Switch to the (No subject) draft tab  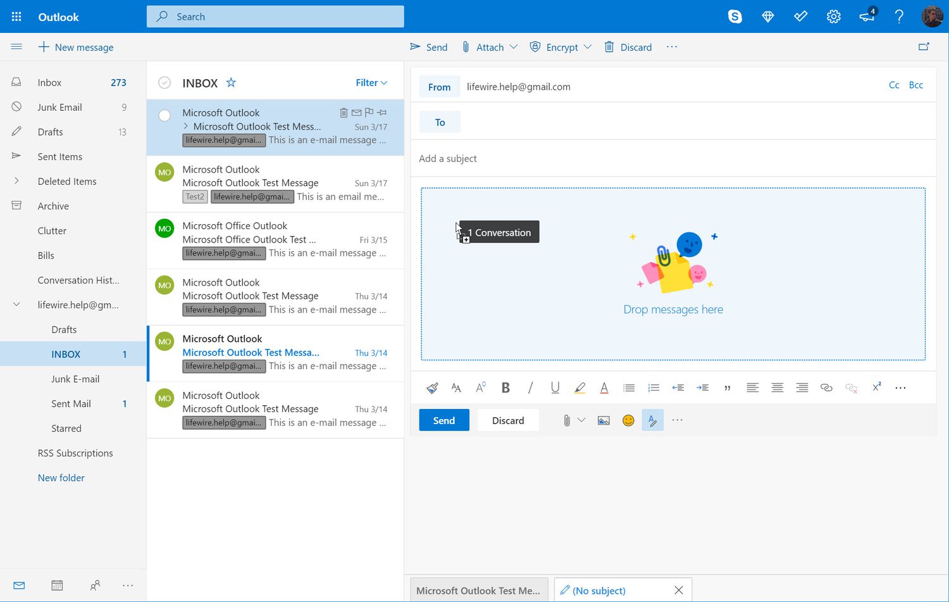click(x=599, y=590)
